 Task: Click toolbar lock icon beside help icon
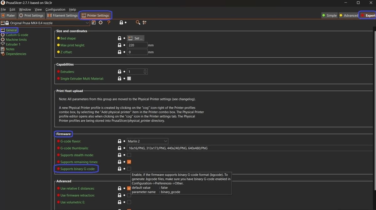coord(121,23)
